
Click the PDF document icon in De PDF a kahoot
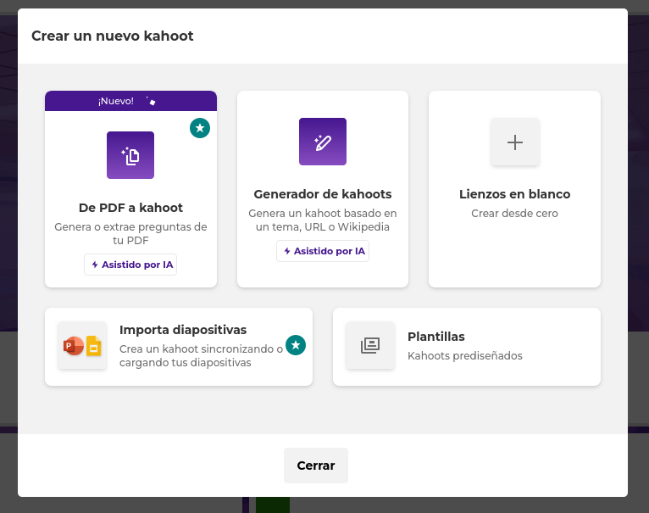[x=130, y=155]
